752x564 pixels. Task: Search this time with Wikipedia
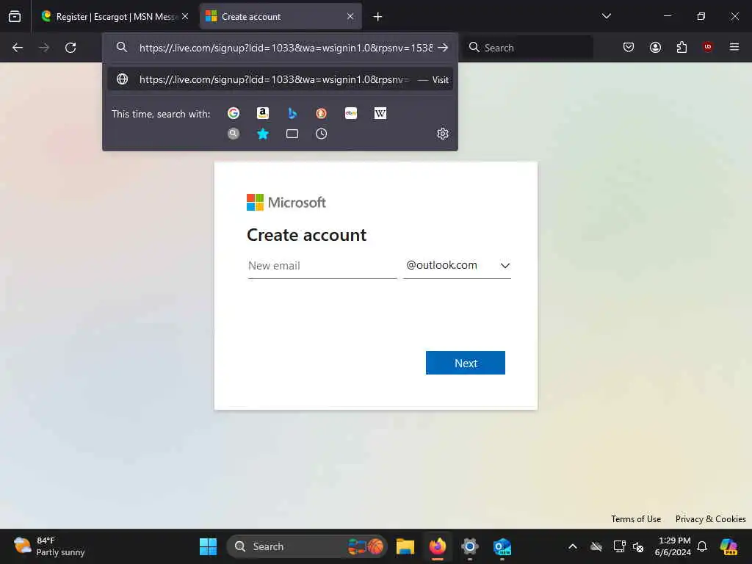[380, 113]
